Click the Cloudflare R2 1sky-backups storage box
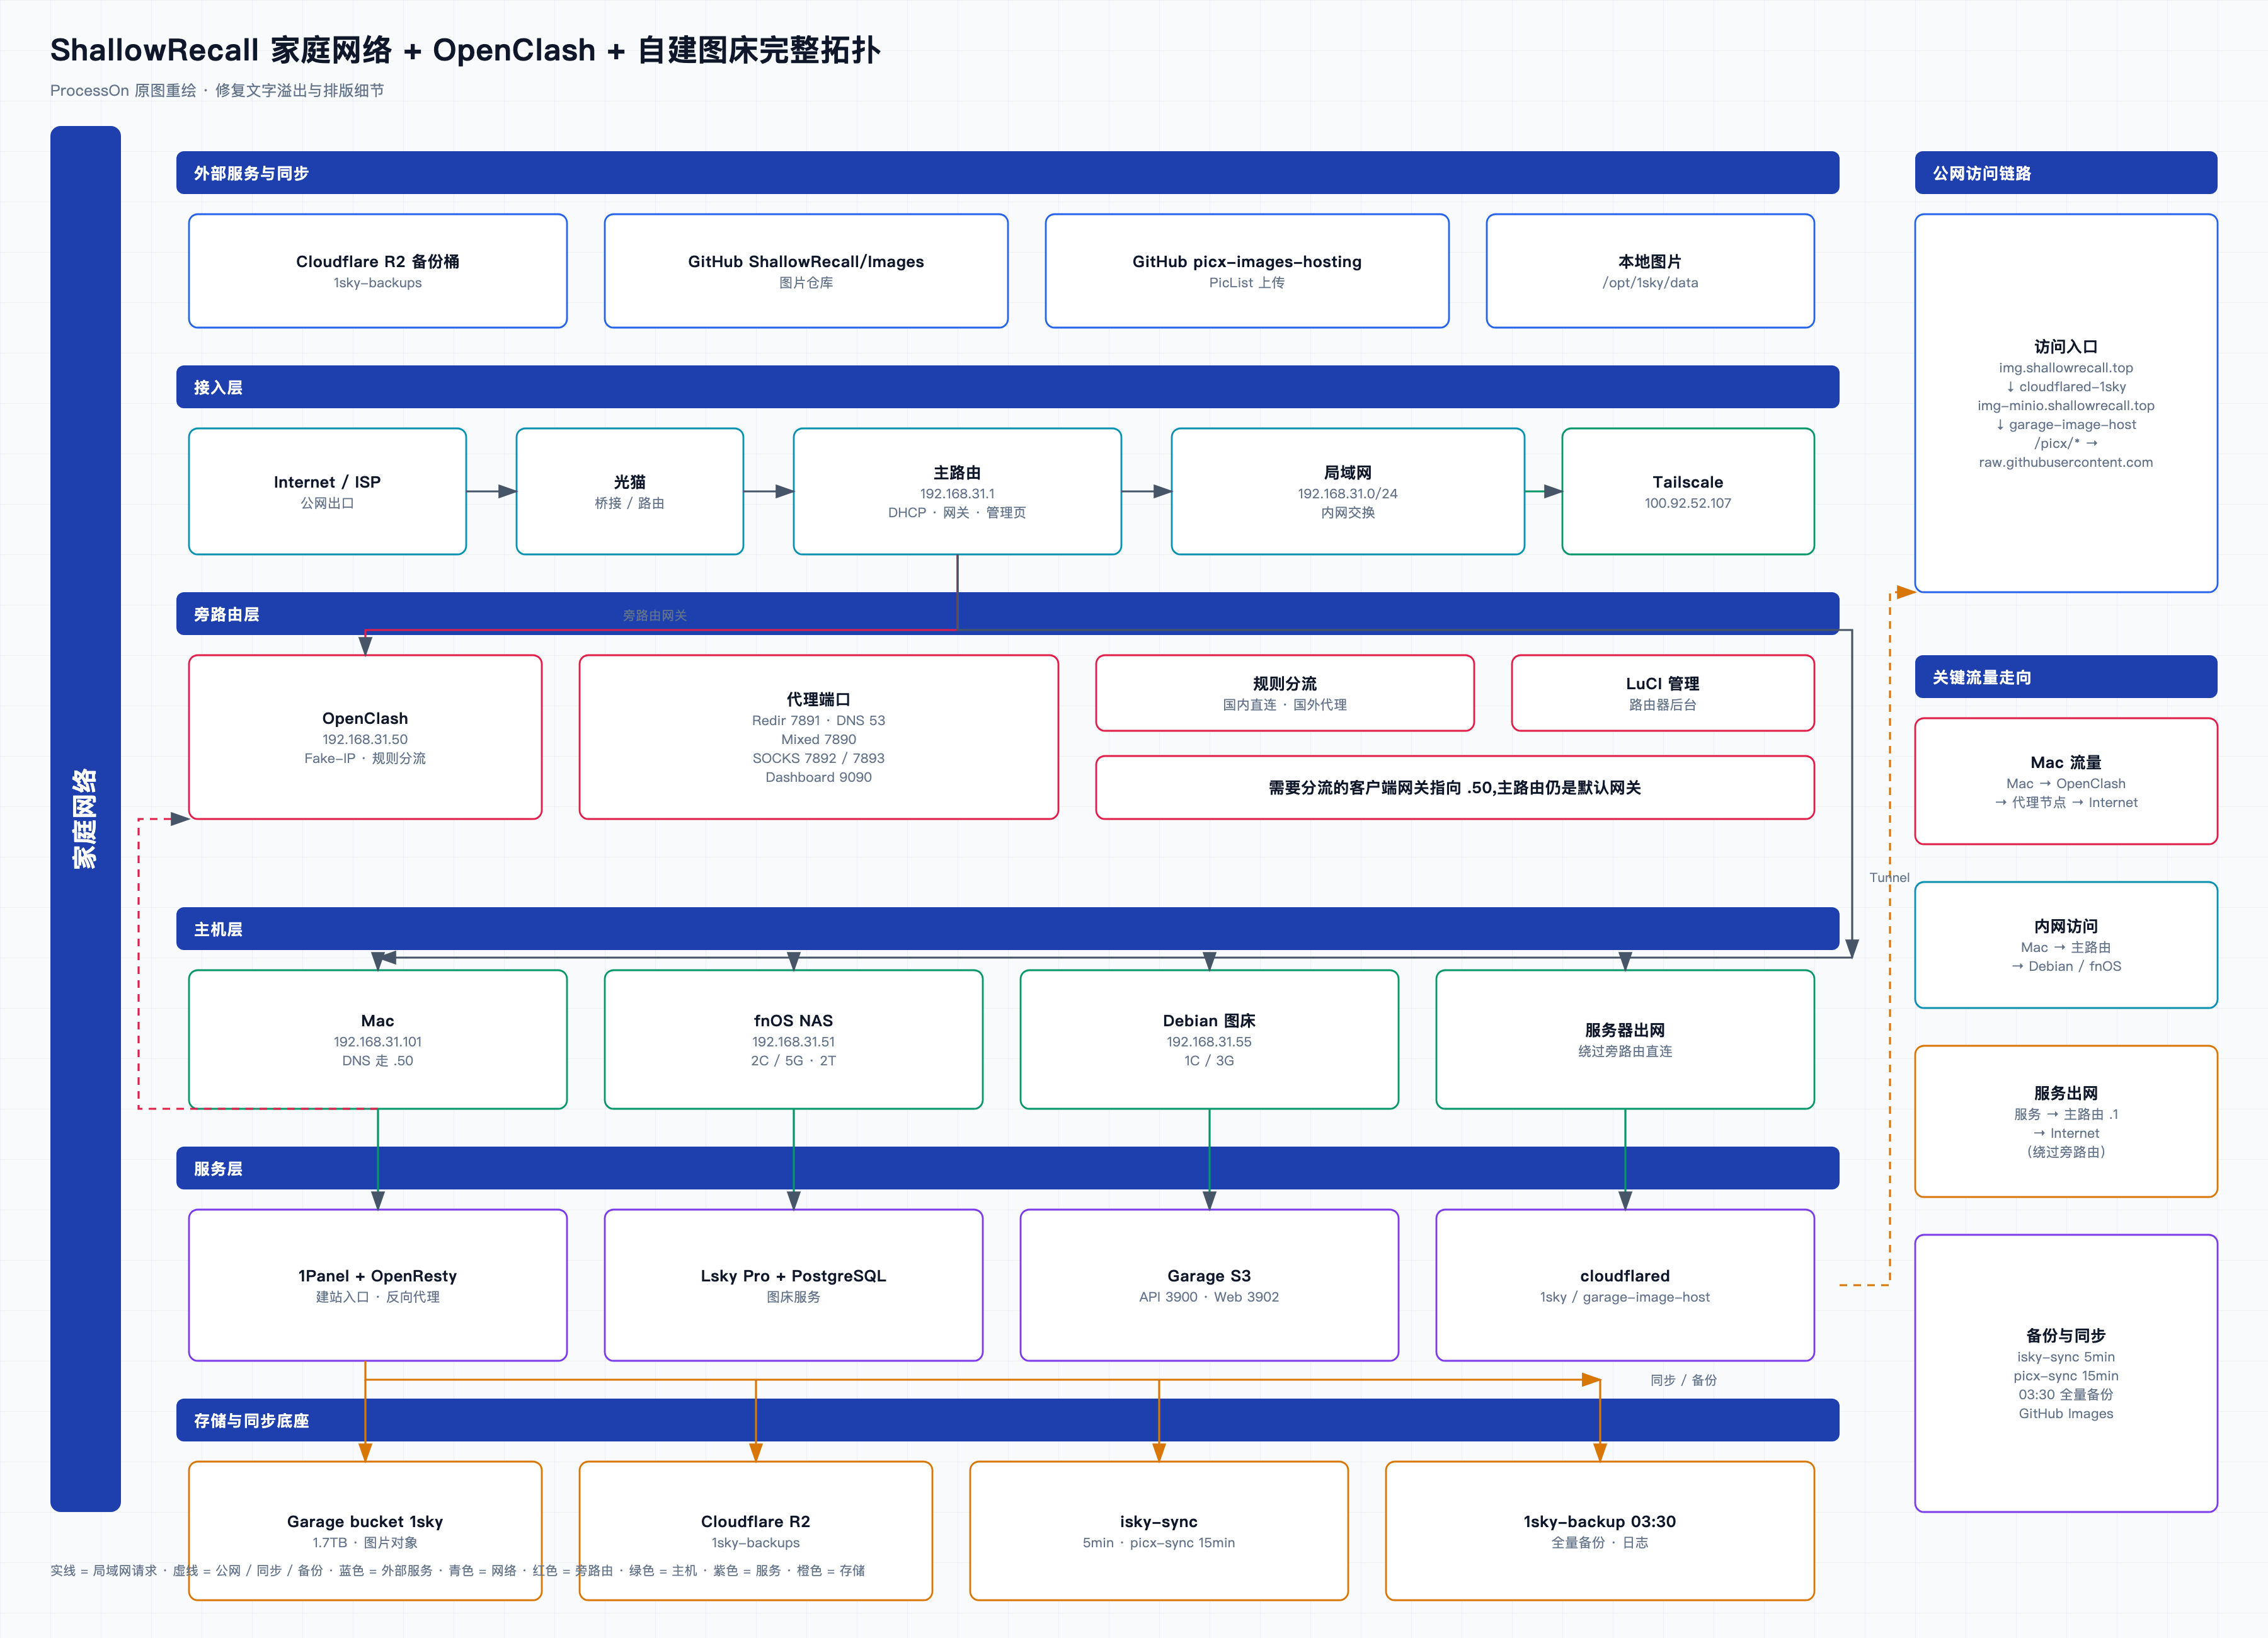 (756, 1530)
